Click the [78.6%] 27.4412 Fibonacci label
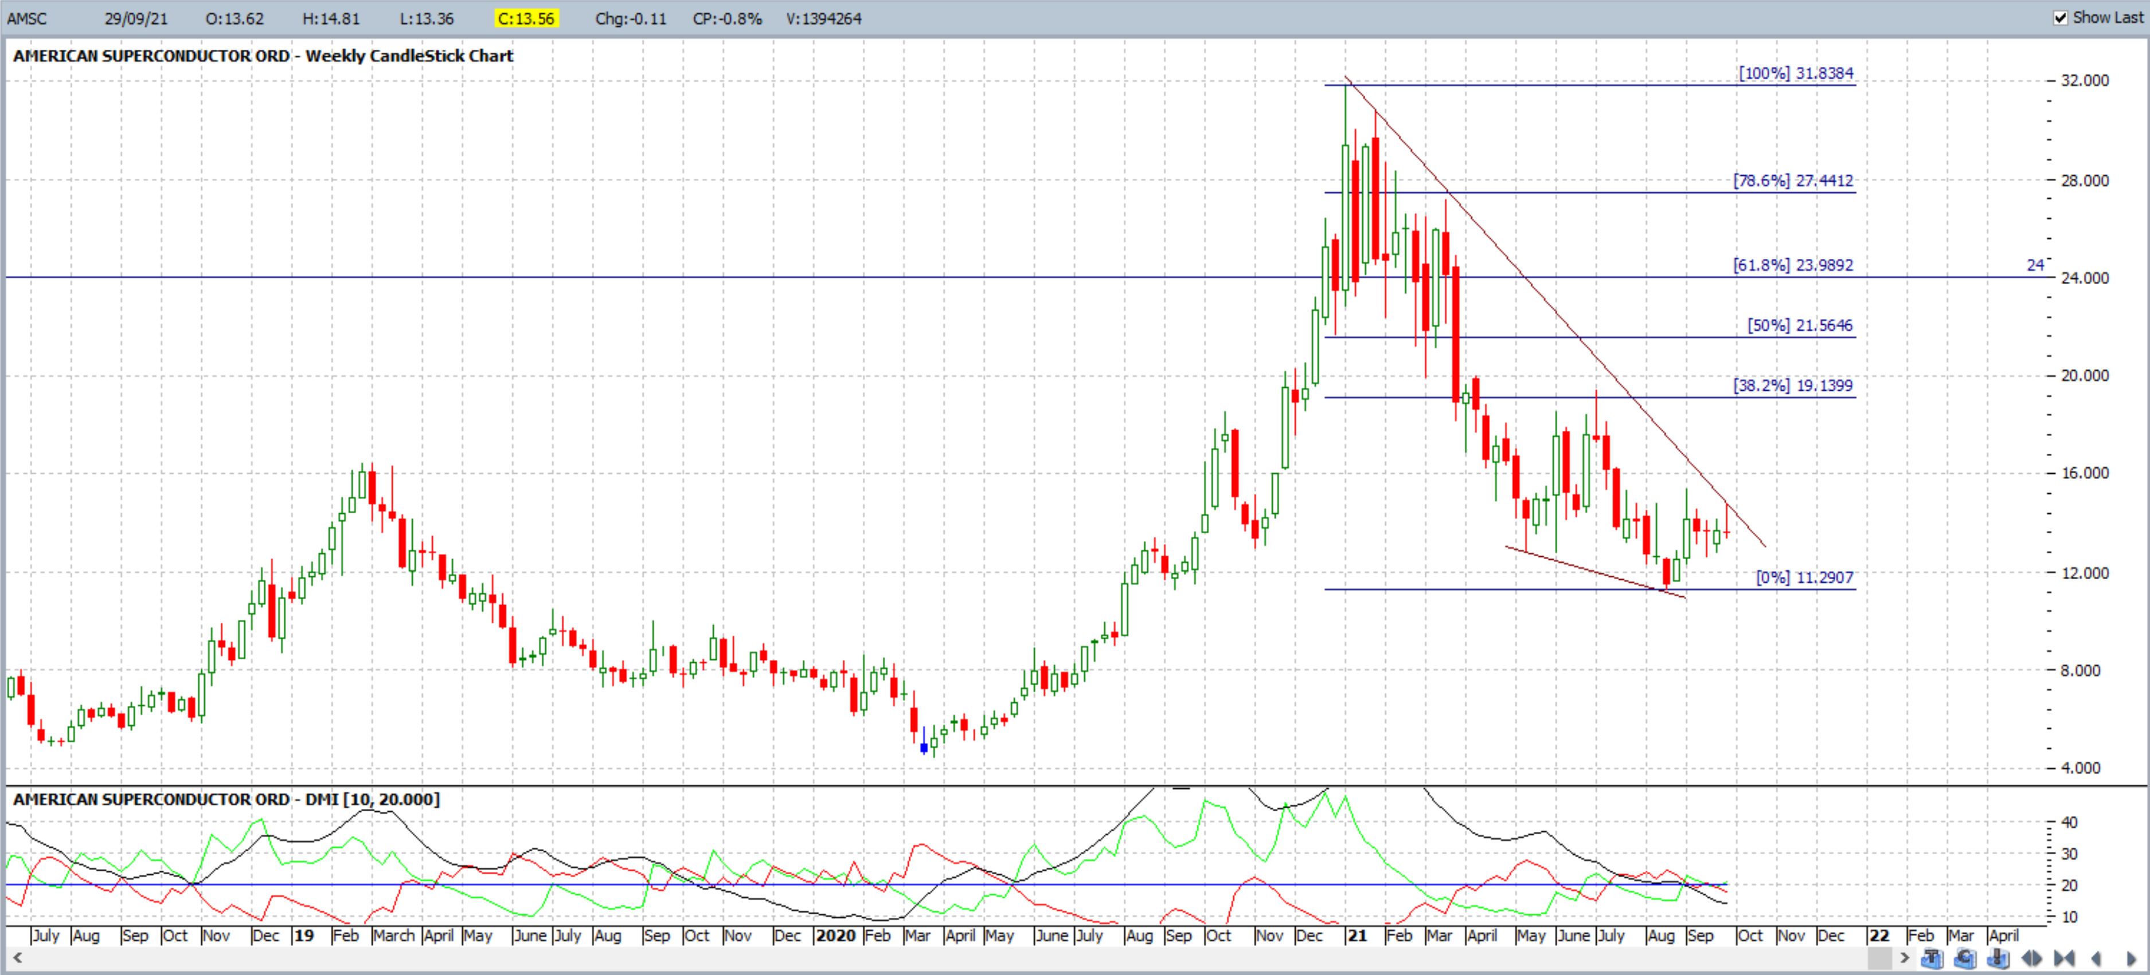2150x975 pixels. click(1793, 180)
